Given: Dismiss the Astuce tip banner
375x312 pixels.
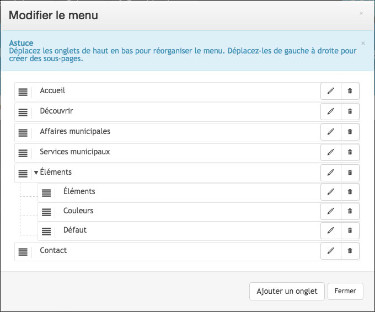Looking at the screenshot, I should 363,44.
